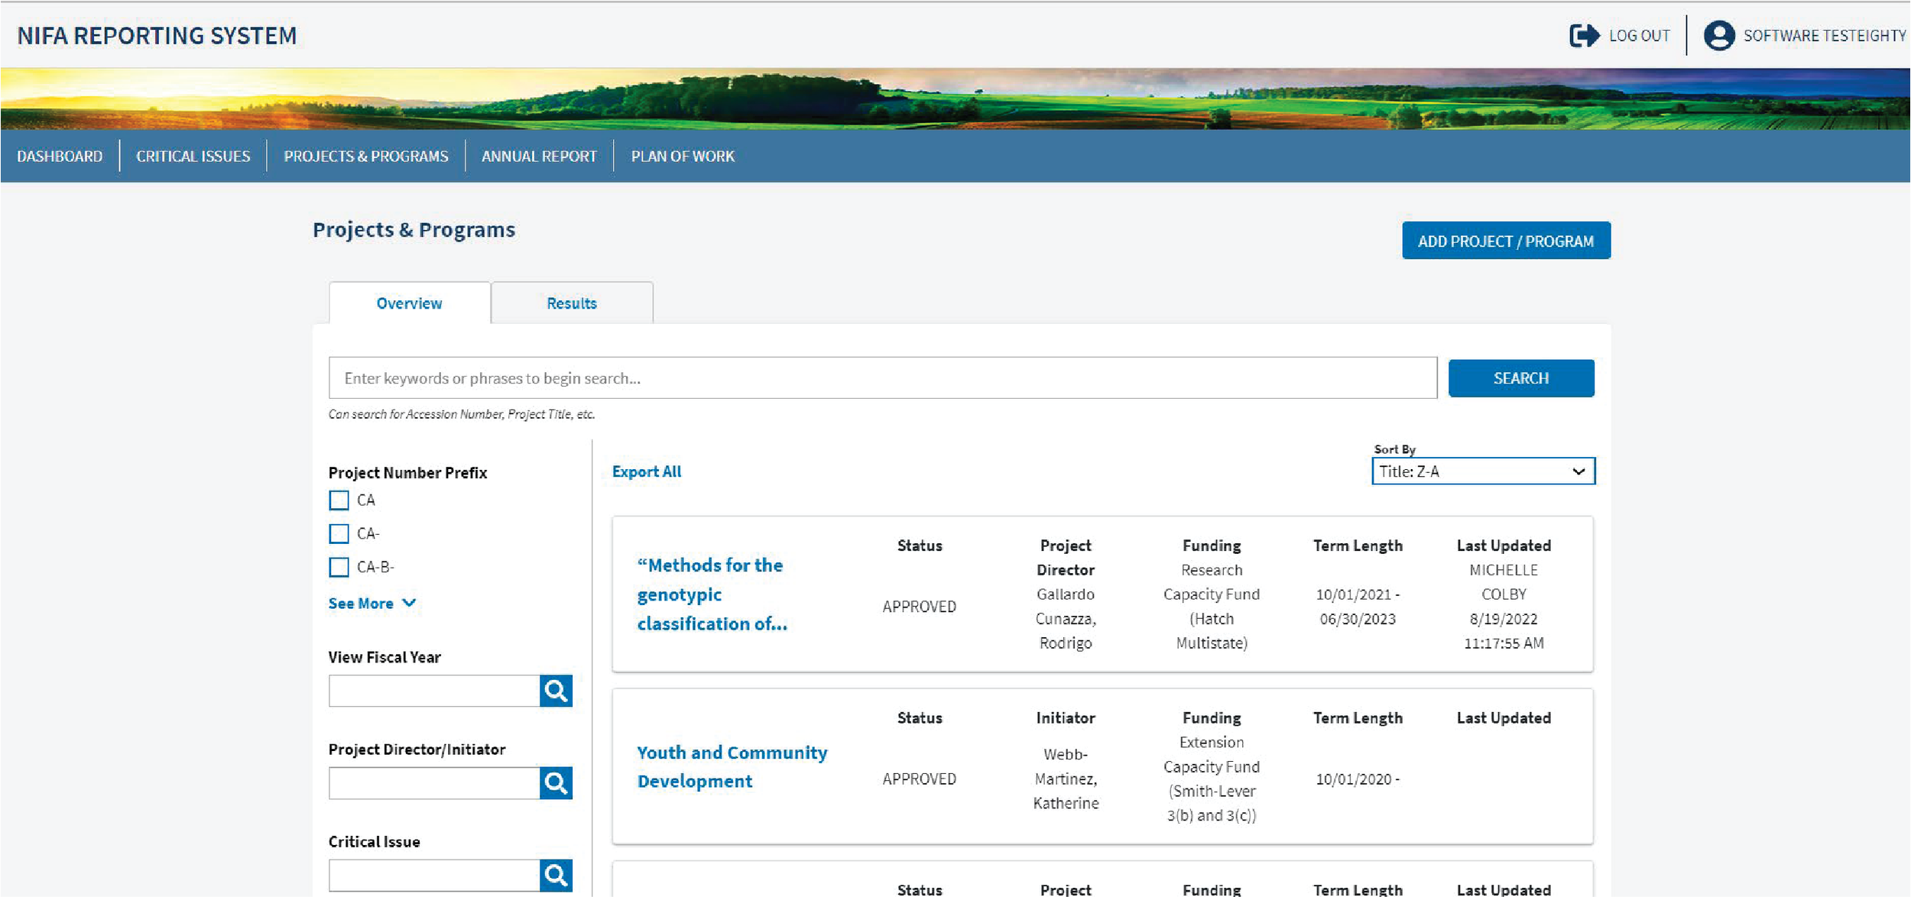Click the blue Search button
Viewport: 1911px width, 897px height.
click(1520, 378)
